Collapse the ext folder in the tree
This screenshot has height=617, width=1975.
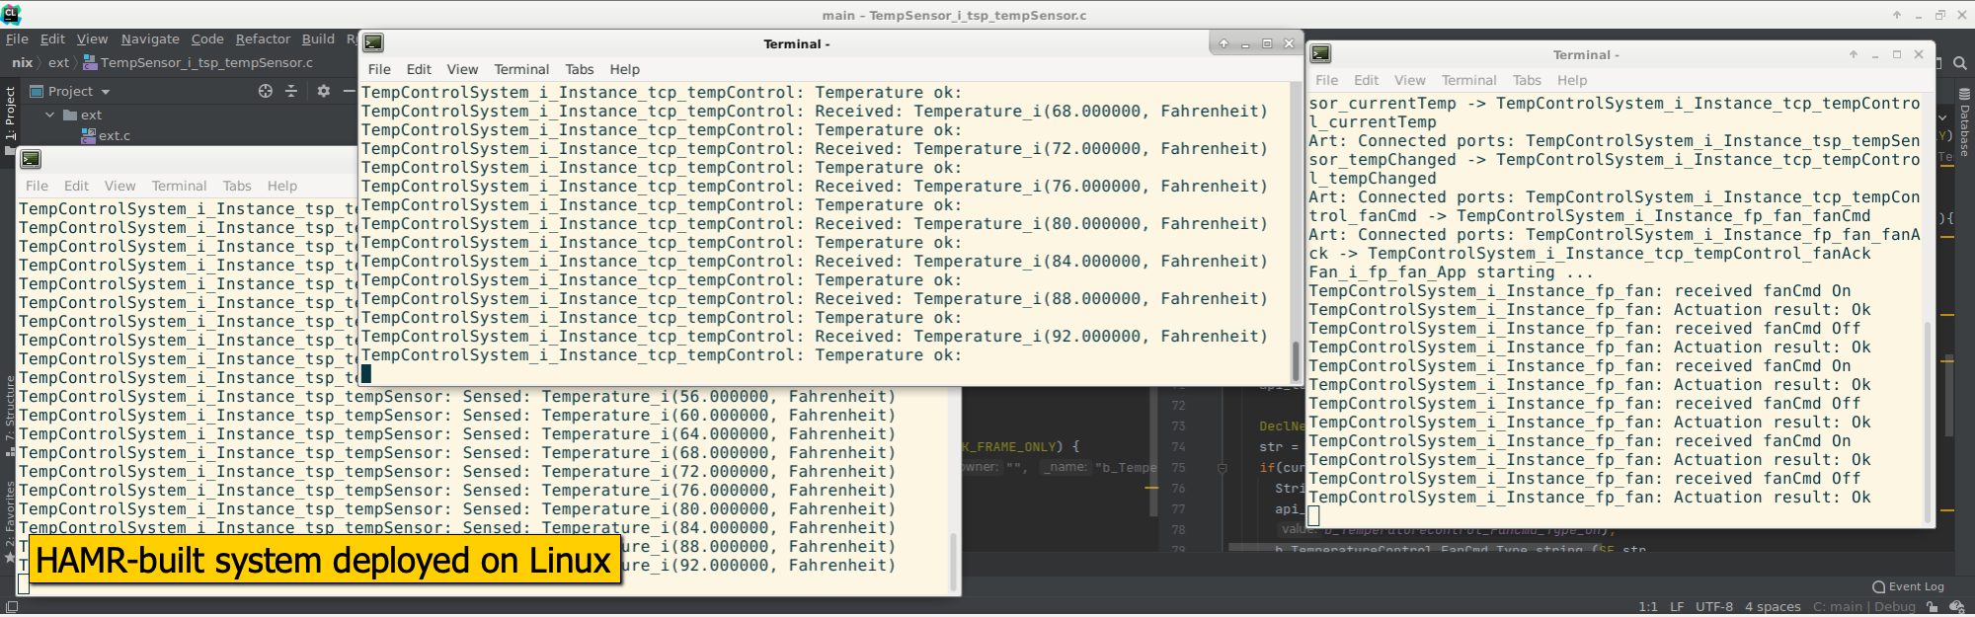pyautogui.click(x=49, y=116)
